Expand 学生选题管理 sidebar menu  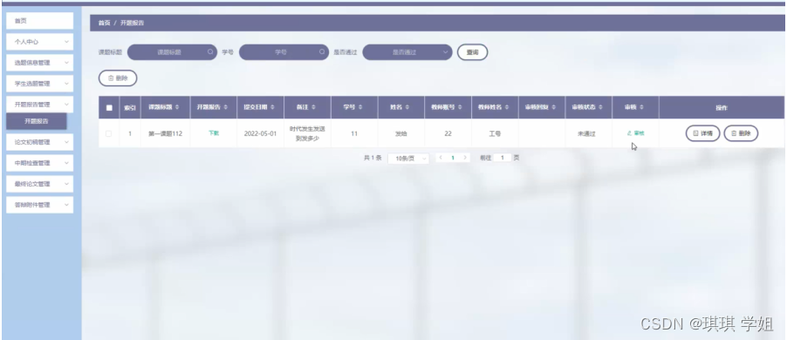click(39, 84)
